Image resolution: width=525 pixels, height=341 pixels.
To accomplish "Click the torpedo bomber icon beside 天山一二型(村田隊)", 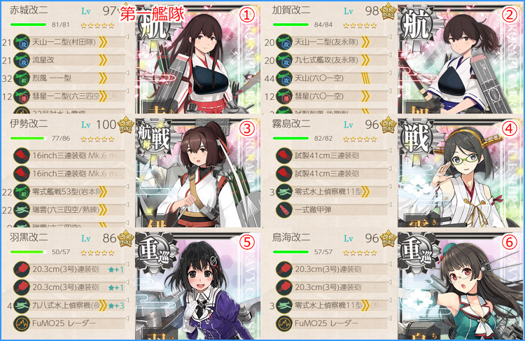I will pyautogui.click(x=22, y=42).
